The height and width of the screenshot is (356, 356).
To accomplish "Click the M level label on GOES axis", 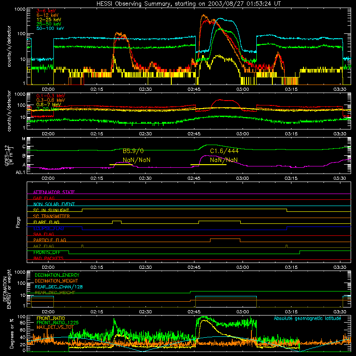I will click(x=24, y=139).
